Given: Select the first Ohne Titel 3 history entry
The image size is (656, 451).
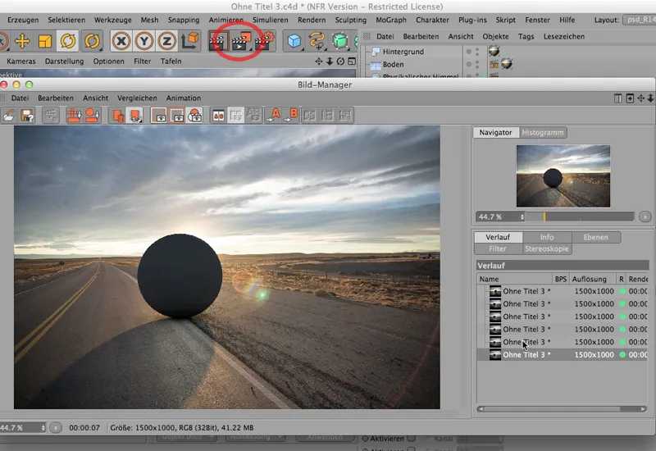Looking at the screenshot, I should coord(526,291).
